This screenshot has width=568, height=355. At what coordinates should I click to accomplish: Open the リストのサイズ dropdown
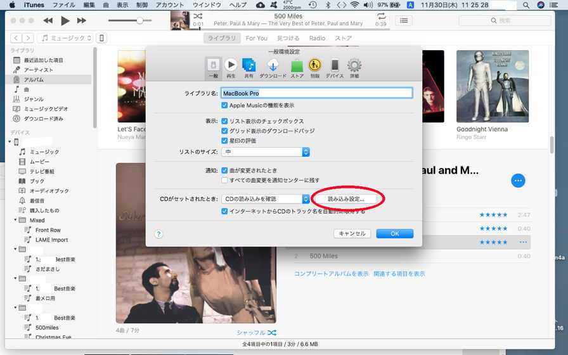(x=266, y=152)
